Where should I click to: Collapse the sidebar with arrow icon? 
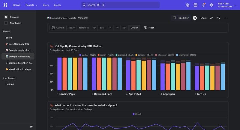coord(31,127)
